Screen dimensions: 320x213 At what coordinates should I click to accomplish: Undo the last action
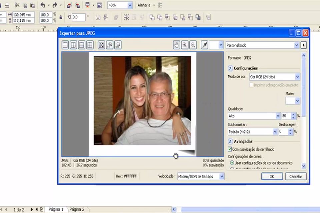43,5
